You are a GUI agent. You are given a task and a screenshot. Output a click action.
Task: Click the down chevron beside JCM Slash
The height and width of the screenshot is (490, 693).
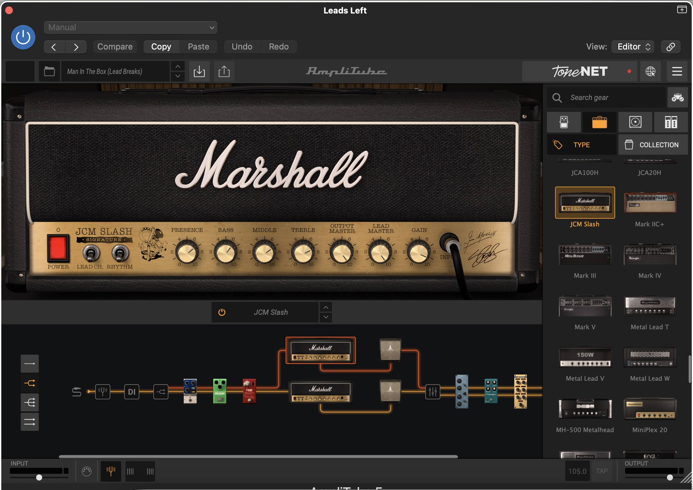[x=326, y=317]
